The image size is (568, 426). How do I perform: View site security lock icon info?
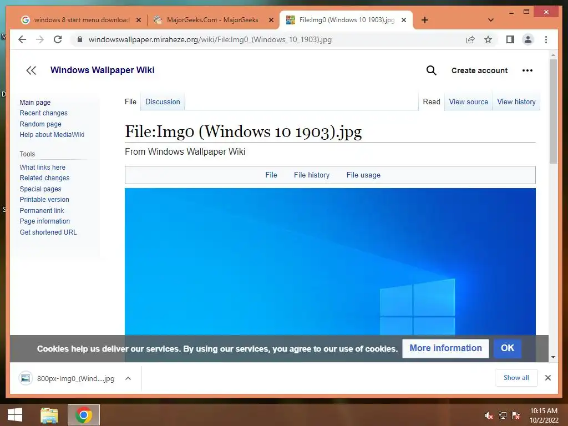(80, 39)
